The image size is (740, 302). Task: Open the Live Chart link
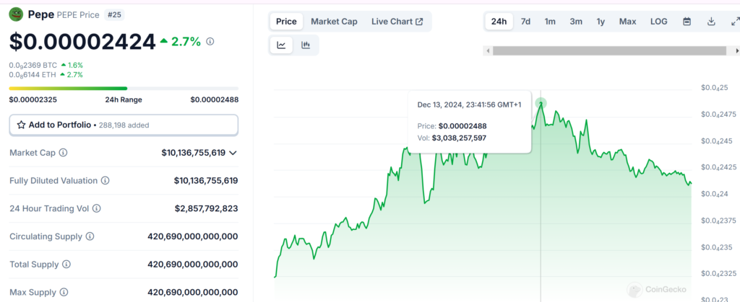pyautogui.click(x=397, y=22)
